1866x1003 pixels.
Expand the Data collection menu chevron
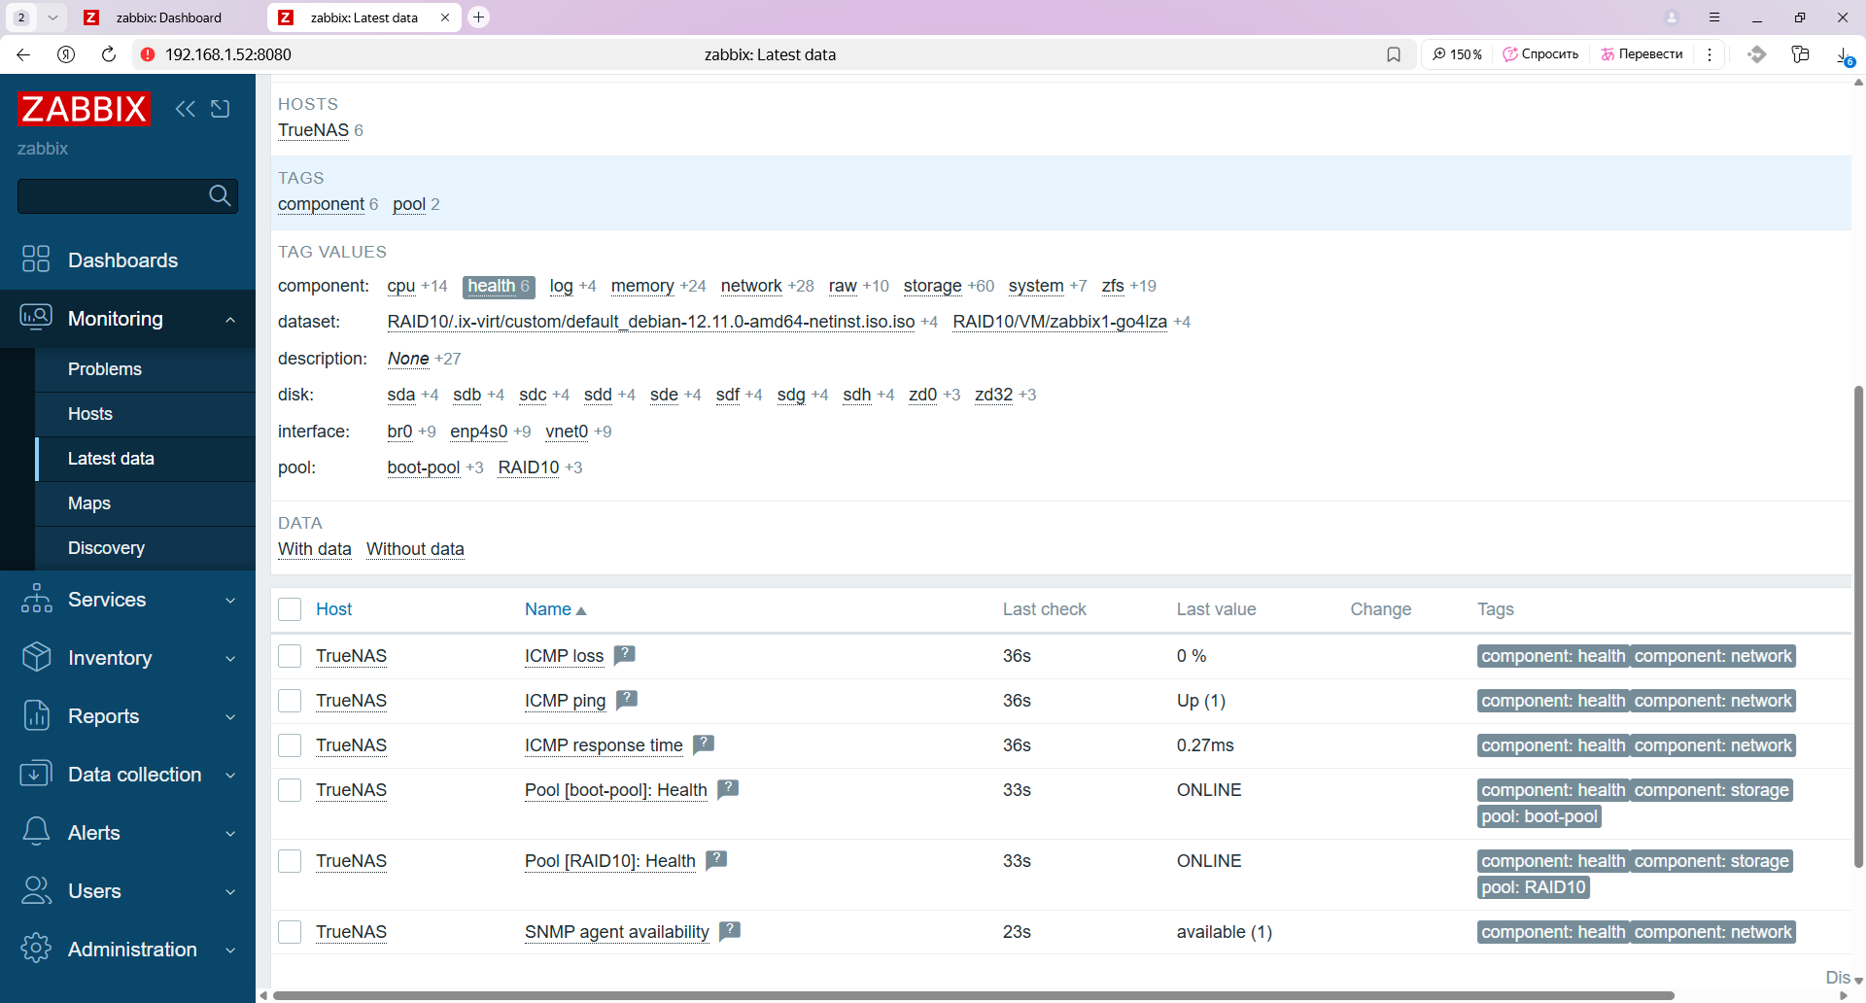point(230,776)
